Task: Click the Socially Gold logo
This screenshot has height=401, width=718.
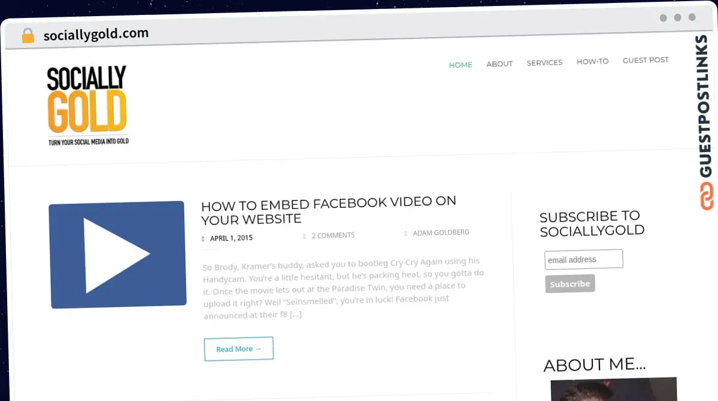Action: pyautogui.click(x=88, y=106)
